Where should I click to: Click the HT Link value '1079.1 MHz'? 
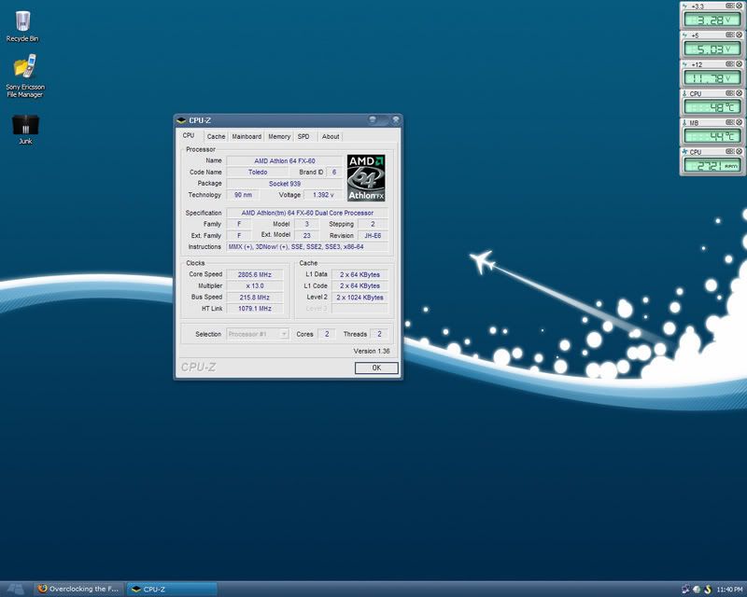pos(255,309)
